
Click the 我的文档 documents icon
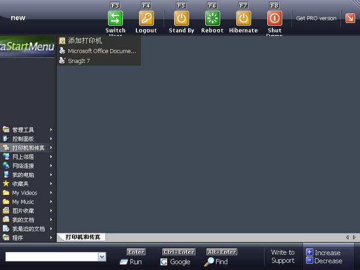tap(6, 219)
